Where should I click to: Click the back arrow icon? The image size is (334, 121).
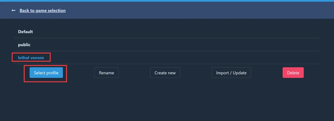pyautogui.click(x=13, y=11)
